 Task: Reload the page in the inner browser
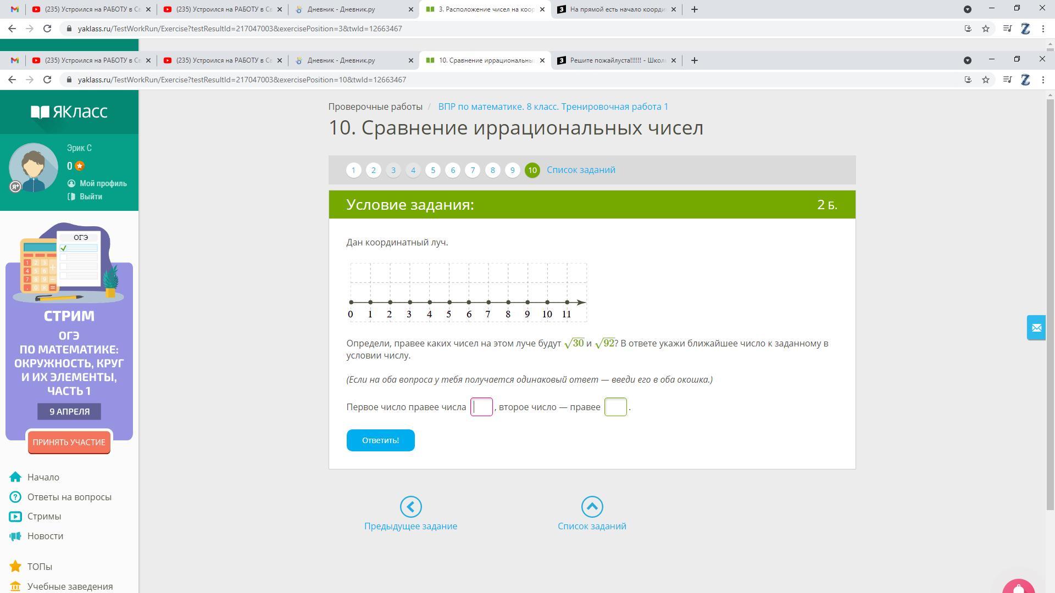coord(47,80)
